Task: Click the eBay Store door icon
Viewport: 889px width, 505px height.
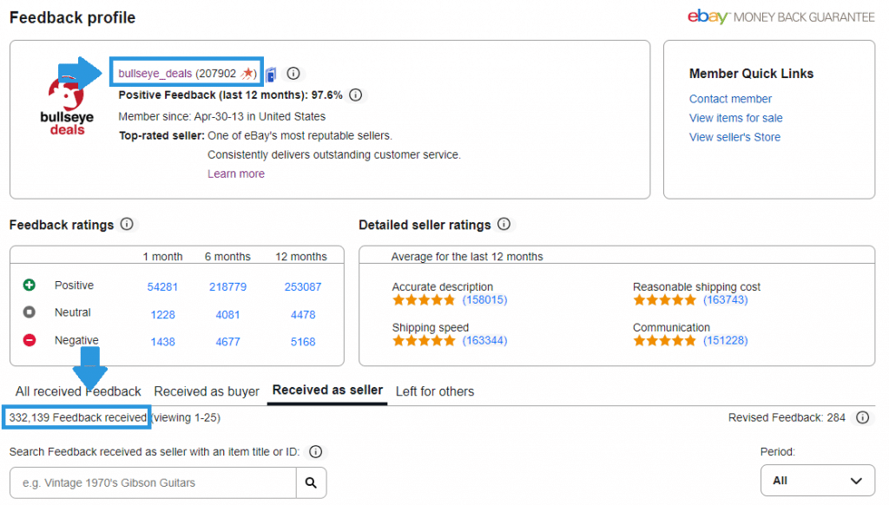Action: pos(271,74)
